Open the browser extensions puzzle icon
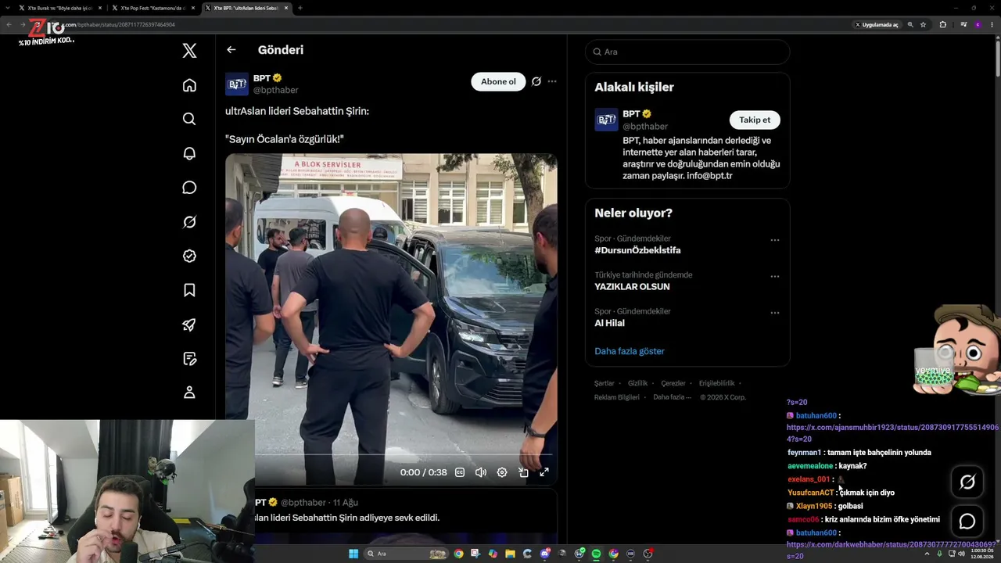The width and height of the screenshot is (1001, 563). click(x=942, y=24)
